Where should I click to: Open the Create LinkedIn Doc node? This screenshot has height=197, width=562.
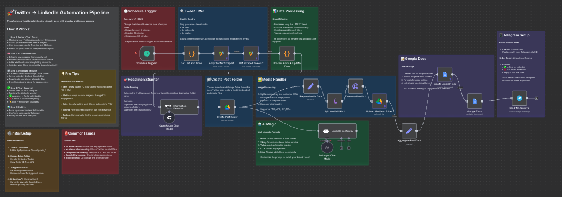point(445,74)
